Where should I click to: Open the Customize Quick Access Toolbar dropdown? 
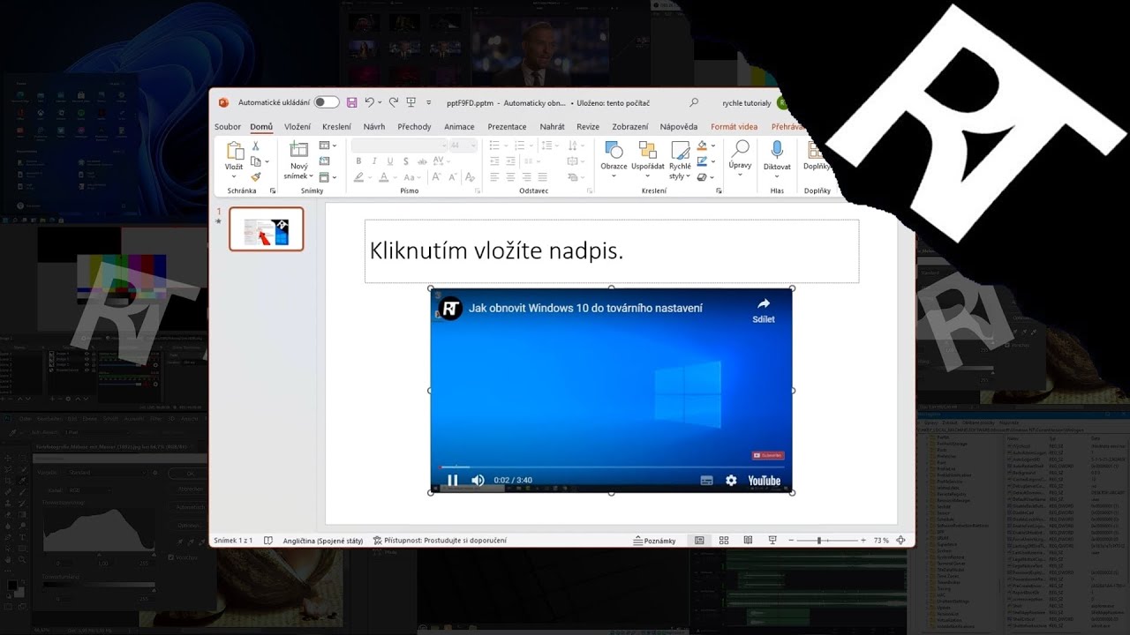coord(429,103)
